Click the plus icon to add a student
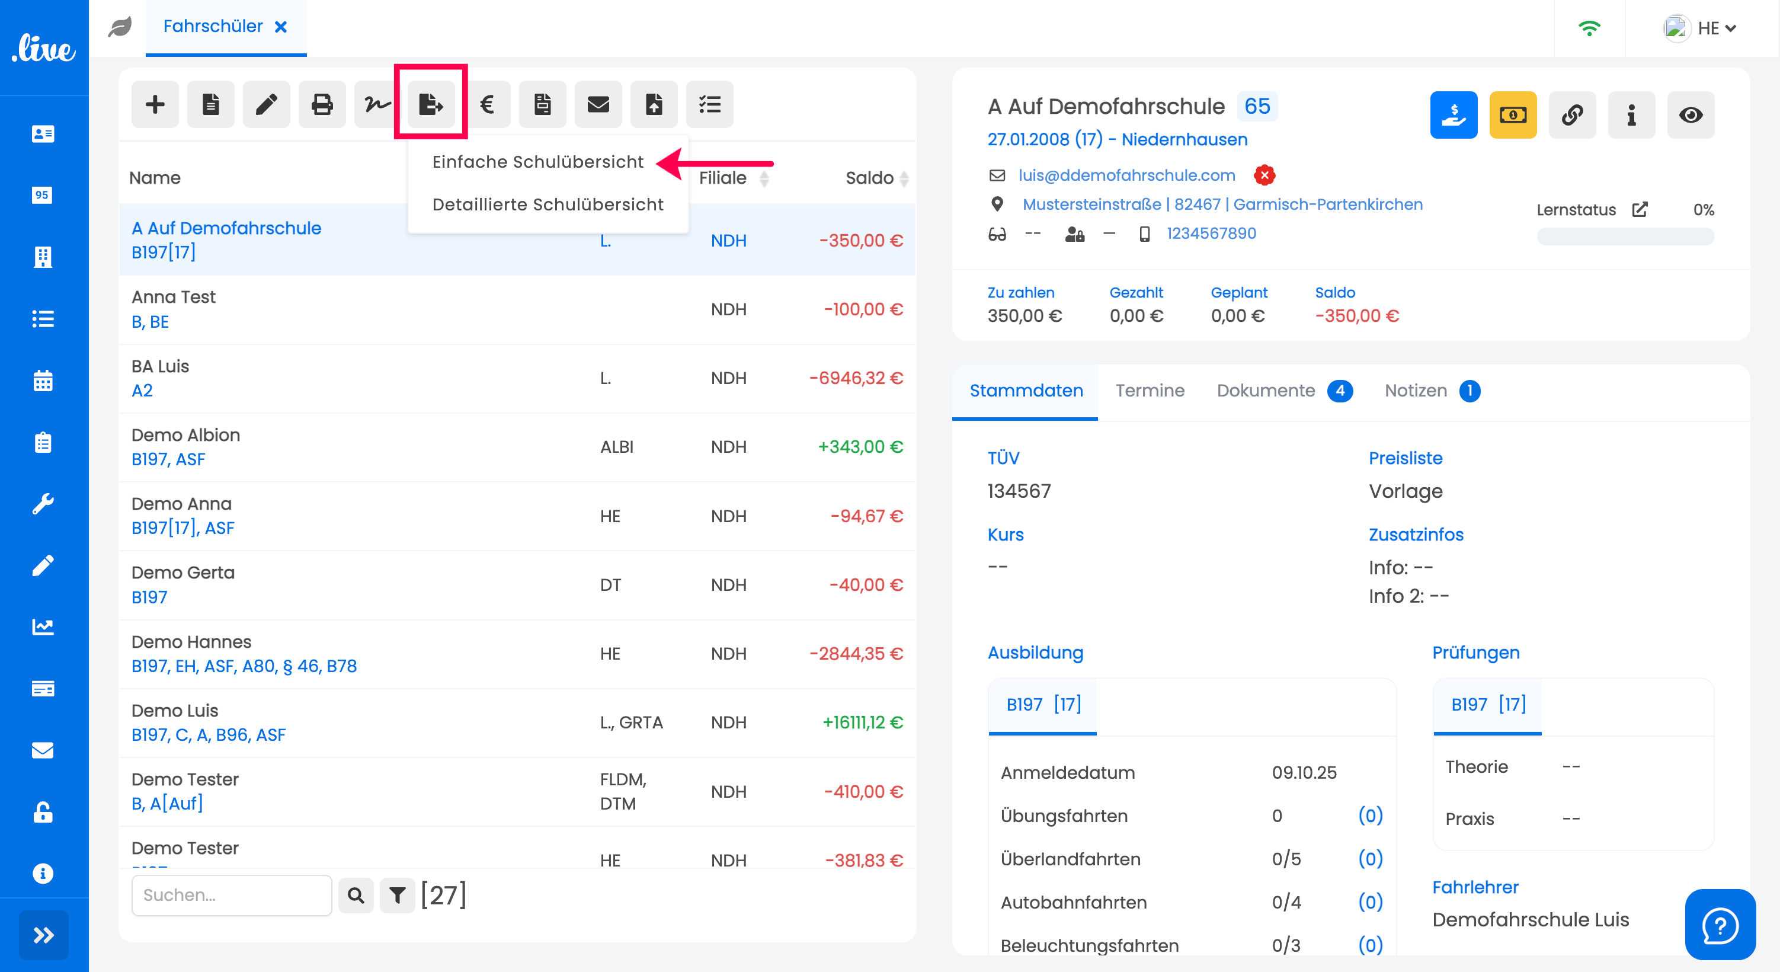1780x972 pixels. (155, 104)
